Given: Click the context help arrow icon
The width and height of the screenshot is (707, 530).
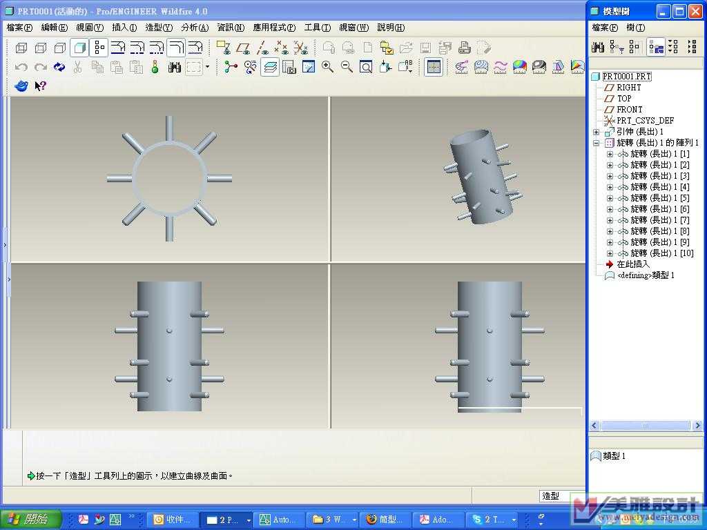Looking at the screenshot, I should 41,86.
